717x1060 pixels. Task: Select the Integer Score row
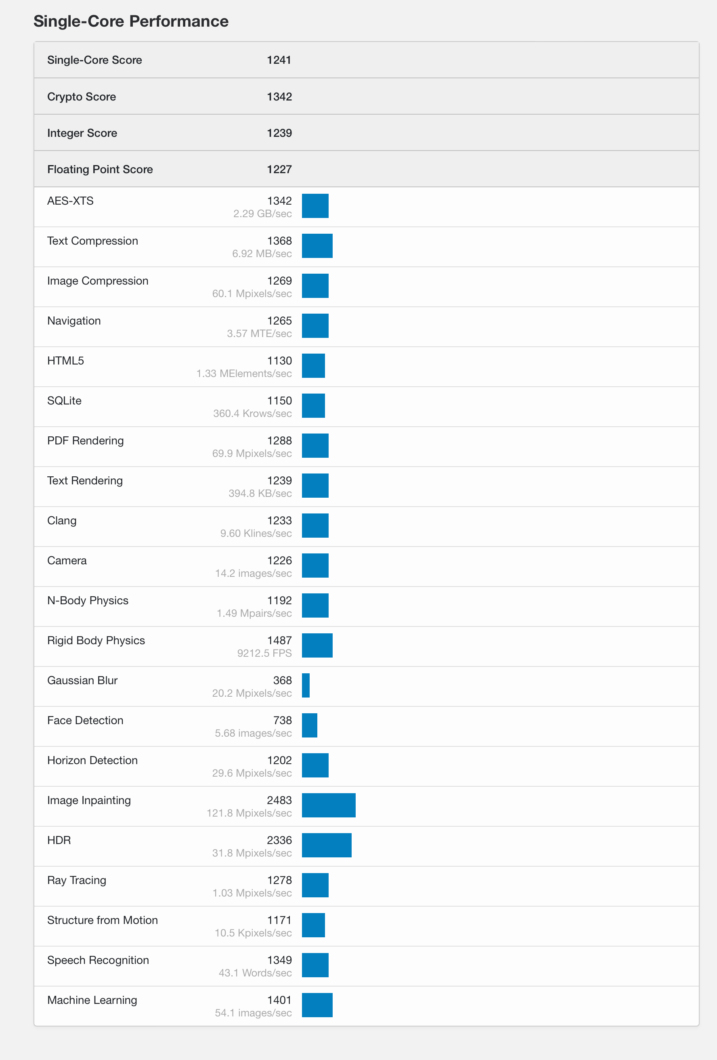pos(366,133)
